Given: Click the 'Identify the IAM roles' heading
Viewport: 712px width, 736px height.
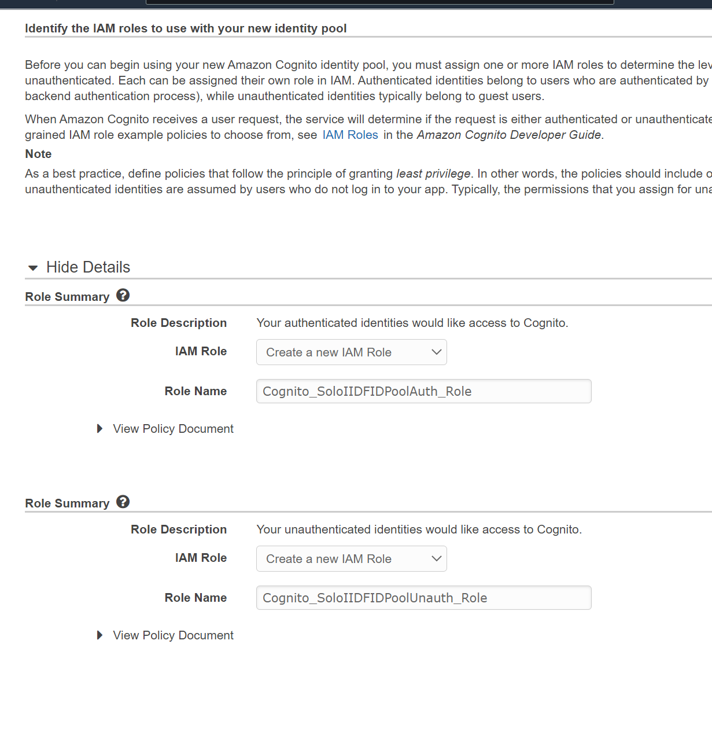Looking at the screenshot, I should (186, 28).
